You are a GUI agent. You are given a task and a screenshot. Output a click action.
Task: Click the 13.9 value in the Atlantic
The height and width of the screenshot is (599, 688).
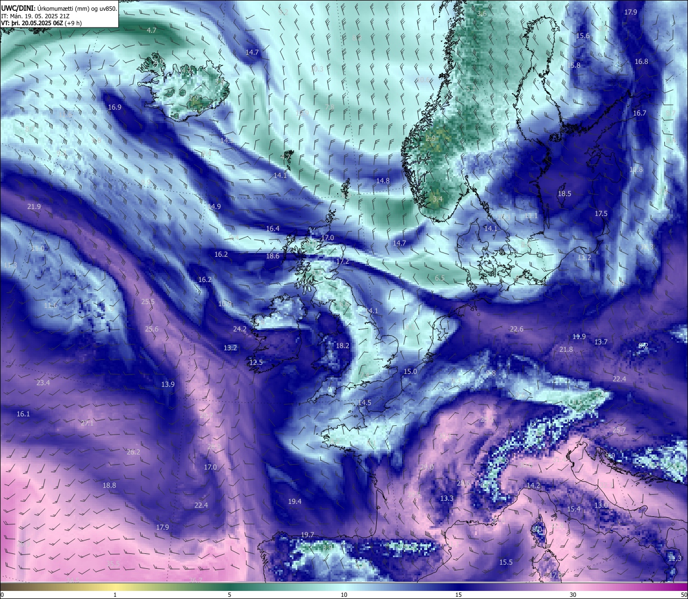click(168, 385)
